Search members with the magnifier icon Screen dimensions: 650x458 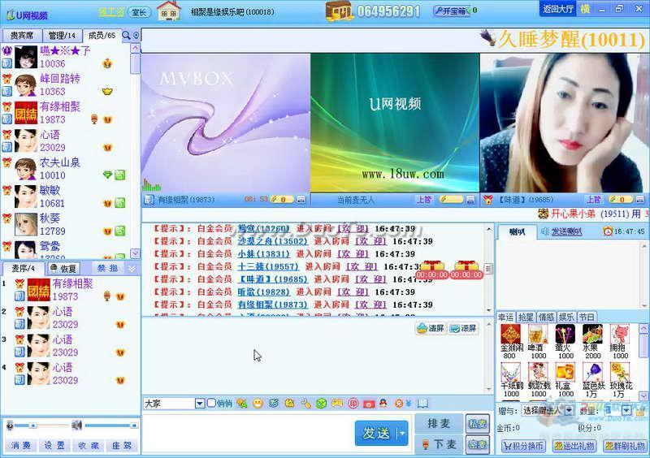point(126,36)
